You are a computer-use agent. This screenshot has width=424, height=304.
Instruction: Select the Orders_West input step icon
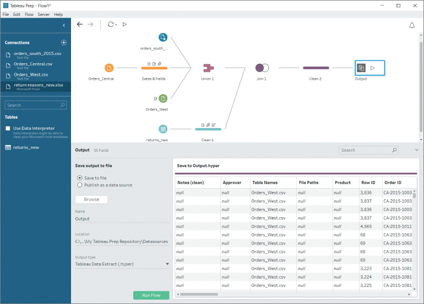pyautogui.click(x=163, y=98)
